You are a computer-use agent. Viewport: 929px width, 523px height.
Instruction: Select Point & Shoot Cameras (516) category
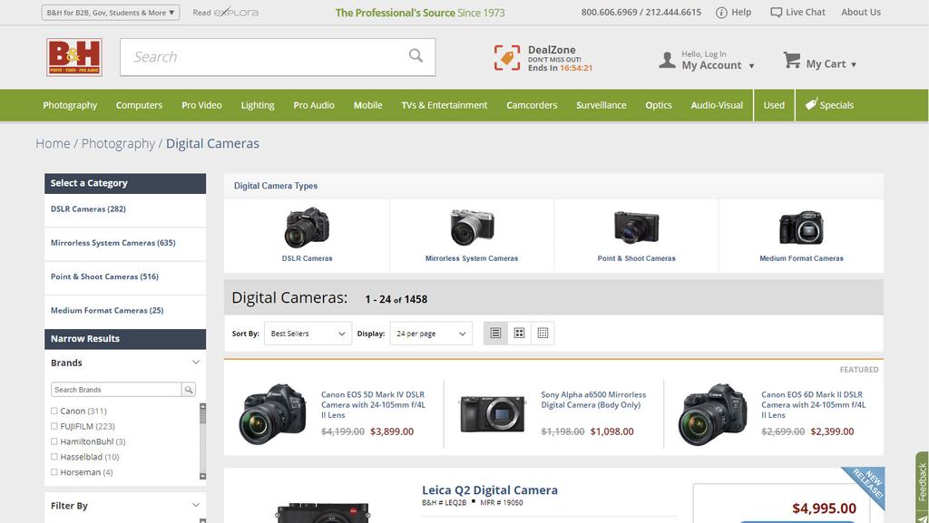pos(105,276)
